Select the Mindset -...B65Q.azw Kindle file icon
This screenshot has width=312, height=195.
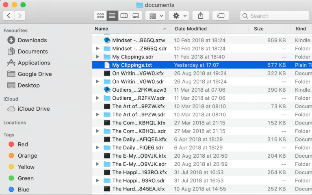click(107, 40)
